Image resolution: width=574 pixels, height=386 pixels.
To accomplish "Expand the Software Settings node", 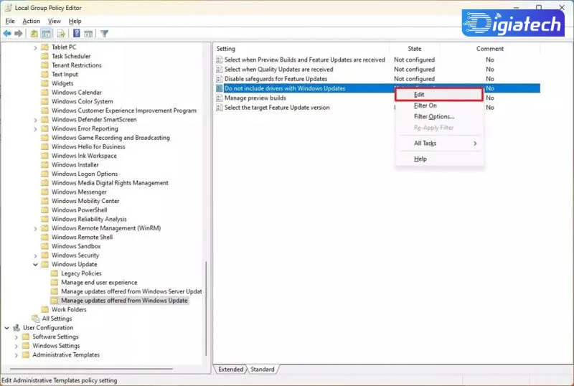I will [16, 337].
